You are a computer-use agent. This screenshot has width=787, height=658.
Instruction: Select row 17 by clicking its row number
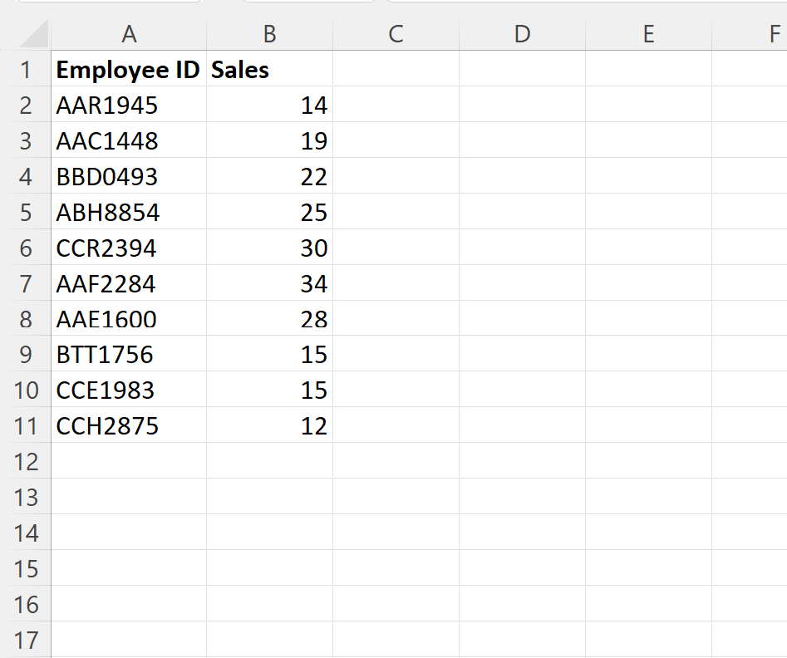(x=27, y=640)
